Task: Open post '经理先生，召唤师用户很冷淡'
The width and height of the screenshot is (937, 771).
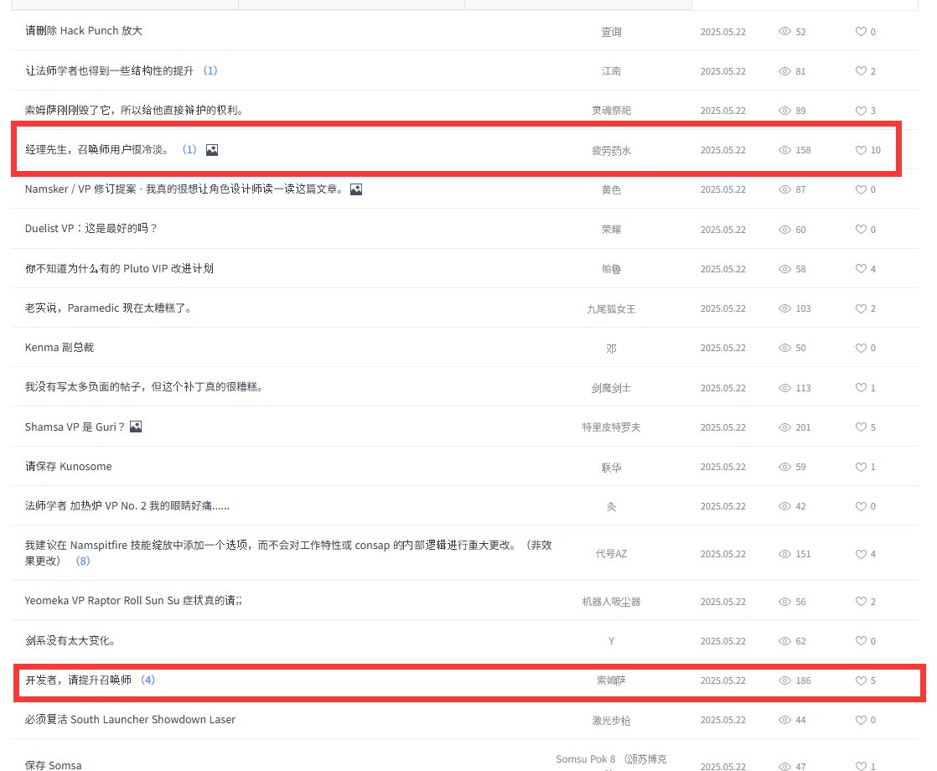Action: point(97,149)
